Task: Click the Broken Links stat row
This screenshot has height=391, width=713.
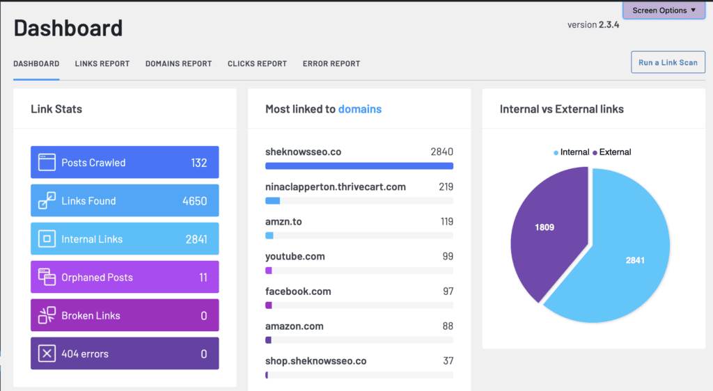Action: point(125,315)
